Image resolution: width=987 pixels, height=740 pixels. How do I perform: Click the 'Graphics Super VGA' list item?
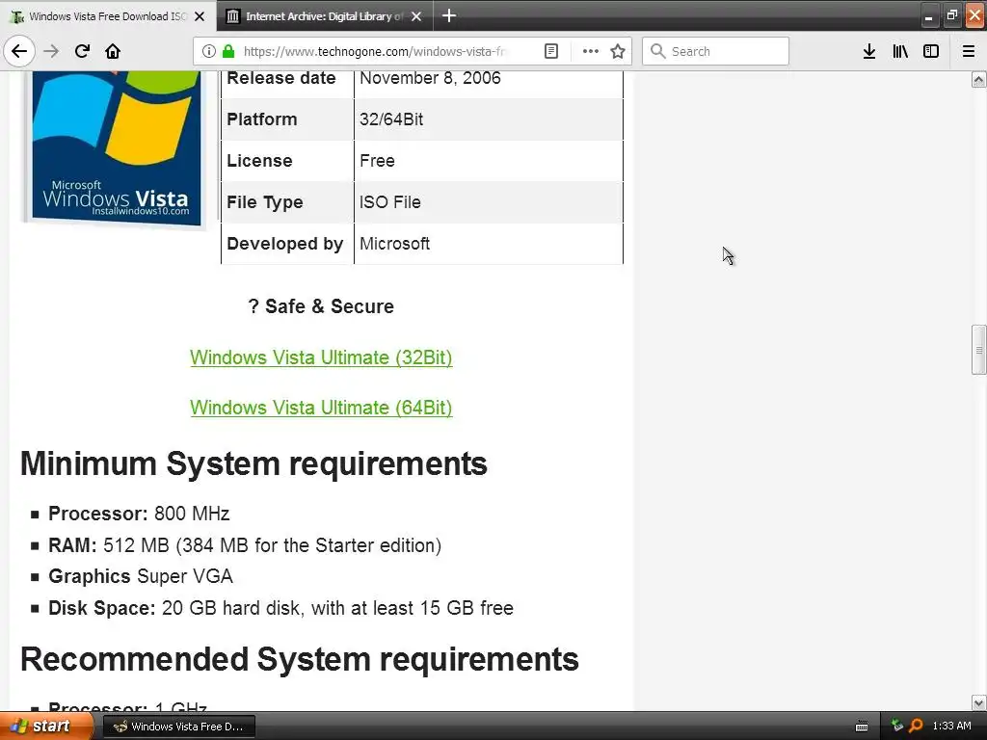coord(141,576)
